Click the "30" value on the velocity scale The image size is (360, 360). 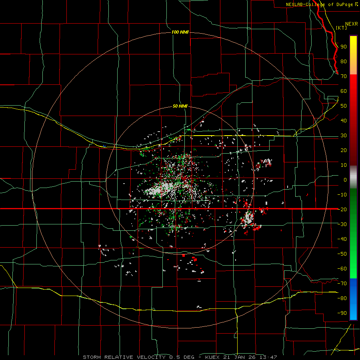click(x=344, y=136)
